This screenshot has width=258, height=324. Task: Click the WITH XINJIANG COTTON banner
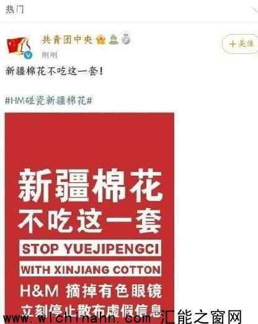pyautogui.click(x=91, y=269)
